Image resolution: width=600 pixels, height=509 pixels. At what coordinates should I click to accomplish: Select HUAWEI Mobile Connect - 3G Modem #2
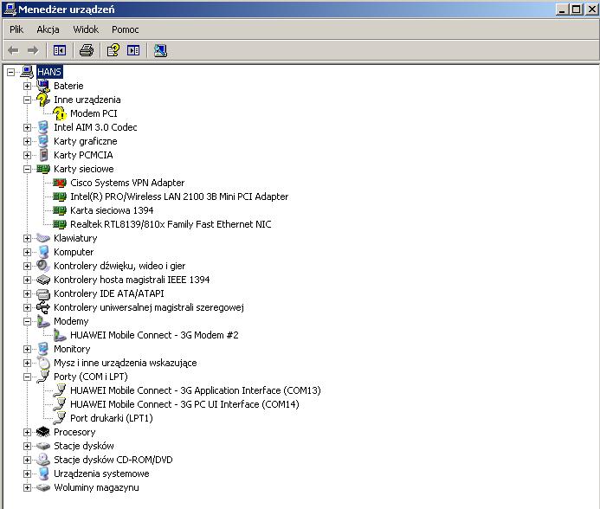pyautogui.click(x=154, y=335)
